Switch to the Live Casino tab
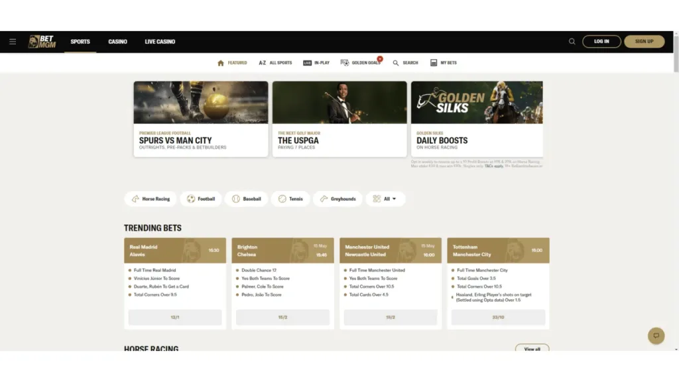The height and width of the screenshot is (382, 679). click(x=160, y=42)
